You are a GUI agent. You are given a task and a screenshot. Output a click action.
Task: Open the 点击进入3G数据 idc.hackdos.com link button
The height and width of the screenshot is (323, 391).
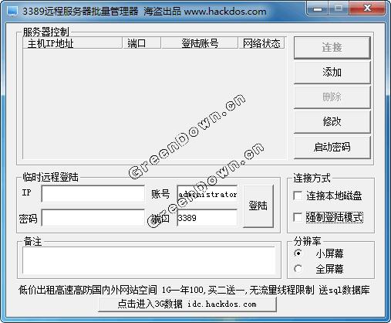click(x=187, y=304)
